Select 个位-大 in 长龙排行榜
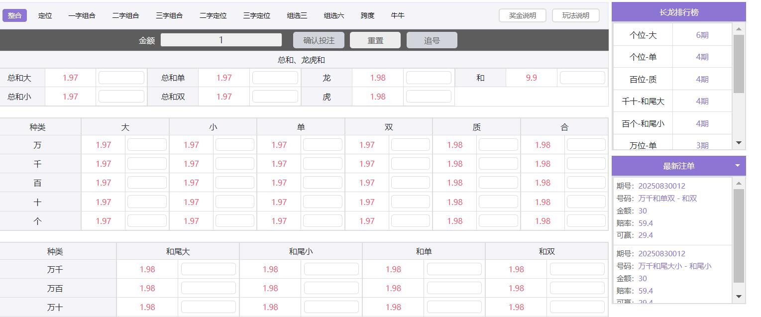 pos(643,35)
